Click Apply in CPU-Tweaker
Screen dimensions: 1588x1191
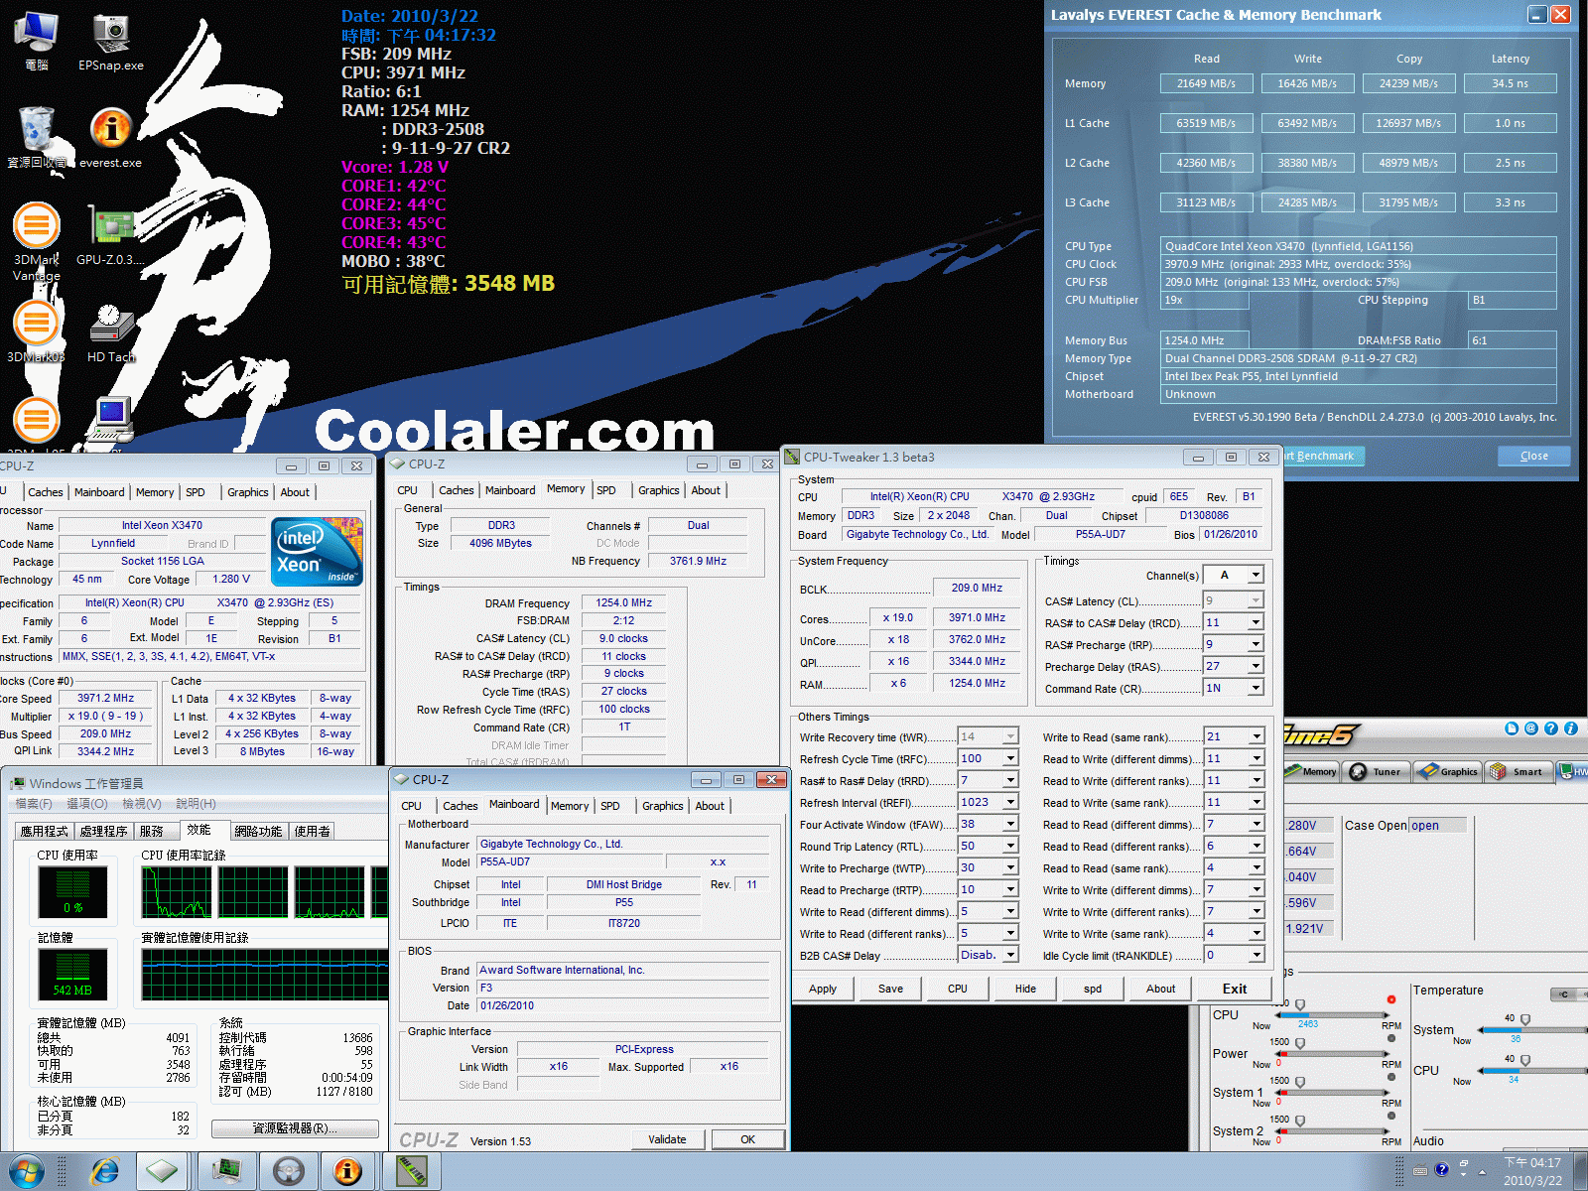[x=823, y=989]
